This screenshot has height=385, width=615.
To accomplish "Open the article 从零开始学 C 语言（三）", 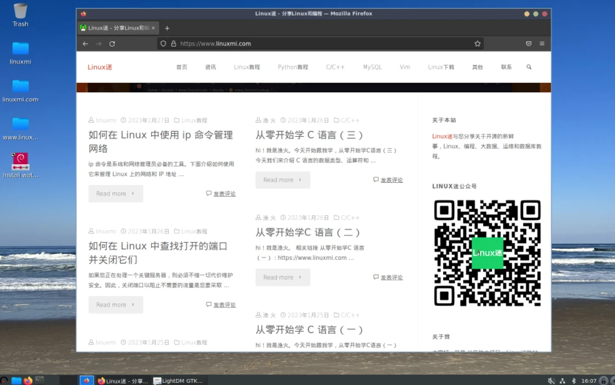I will pyautogui.click(x=309, y=135).
